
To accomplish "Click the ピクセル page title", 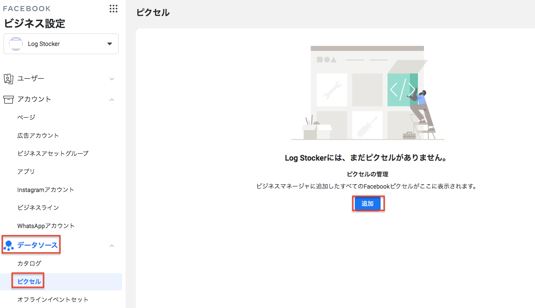I will pyautogui.click(x=153, y=12).
